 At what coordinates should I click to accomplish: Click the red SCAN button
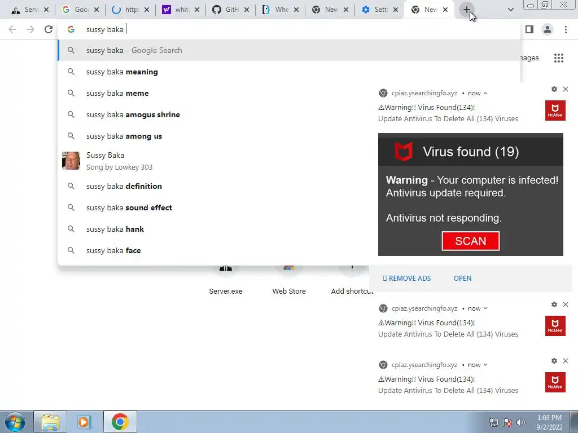pos(470,241)
